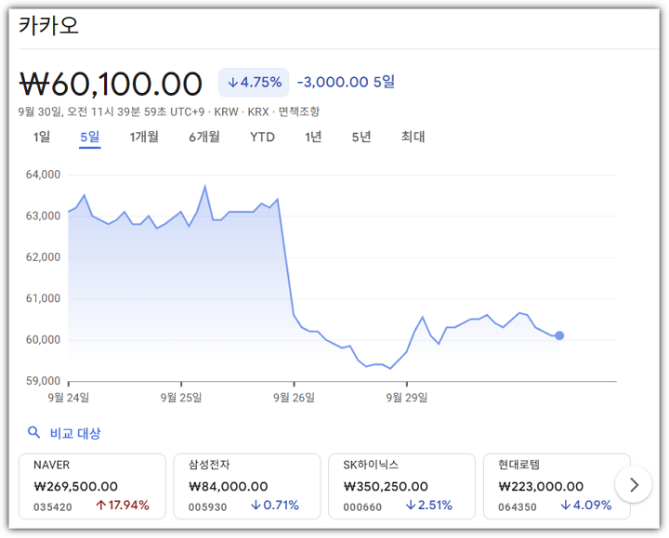669x538 pixels.
Task: Click the 60,000 y-axis label
Action: tap(43, 339)
